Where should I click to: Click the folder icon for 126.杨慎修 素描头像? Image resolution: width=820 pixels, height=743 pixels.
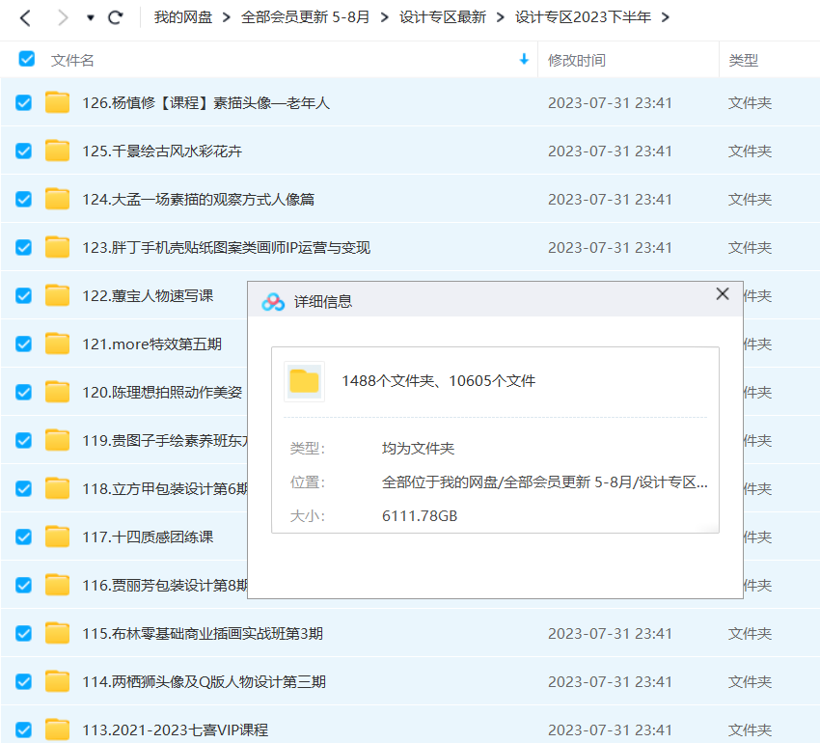point(58,102)
